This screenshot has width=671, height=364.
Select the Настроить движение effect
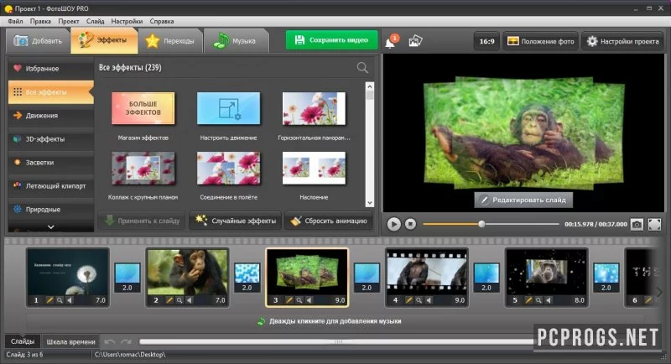pos(228,109)
